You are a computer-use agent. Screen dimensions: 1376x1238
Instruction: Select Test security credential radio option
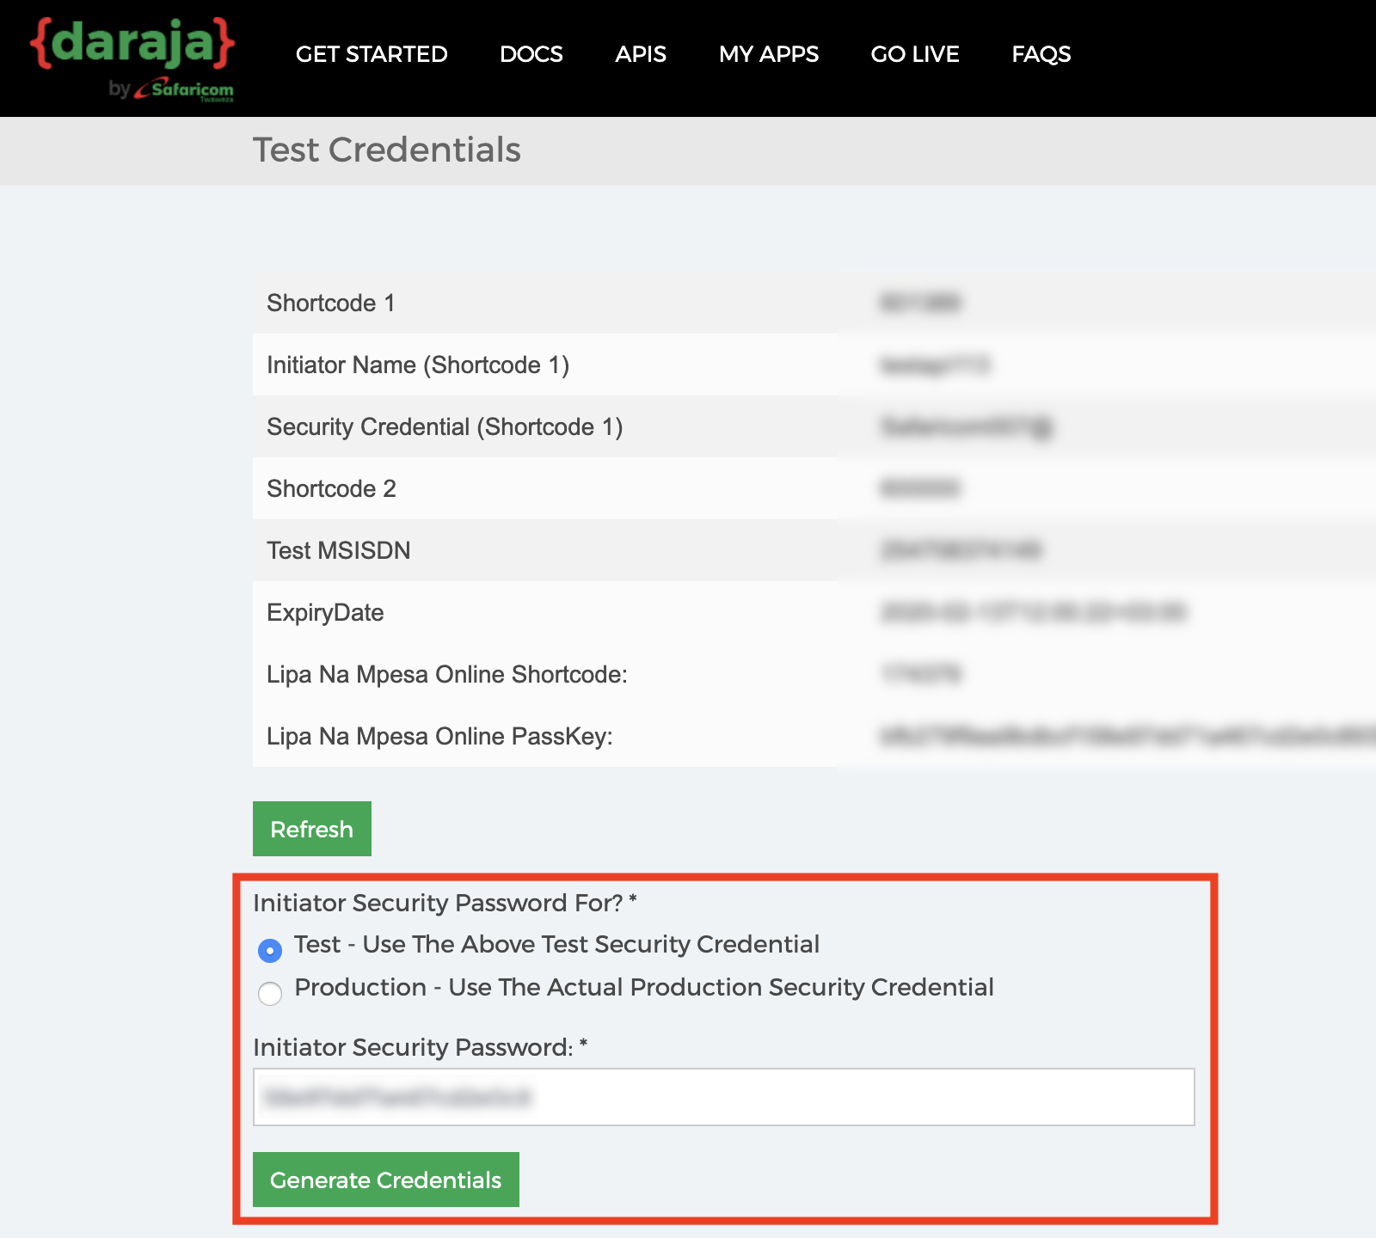[x=270, y=950]
